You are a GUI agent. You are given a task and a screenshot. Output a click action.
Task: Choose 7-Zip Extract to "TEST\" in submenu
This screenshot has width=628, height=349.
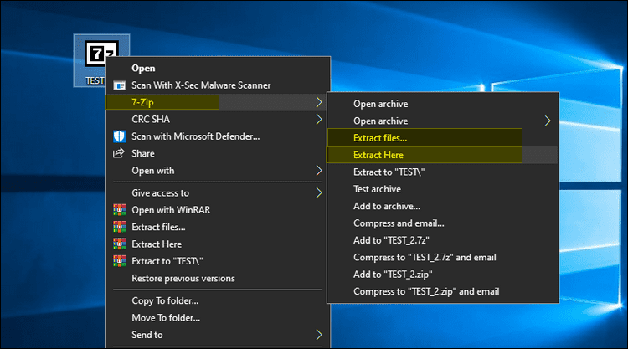[x=443, y=172]
